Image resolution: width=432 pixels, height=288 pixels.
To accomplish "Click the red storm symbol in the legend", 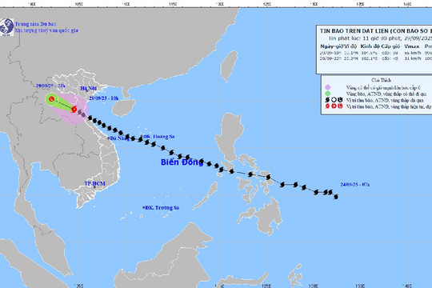I will click(327, 106).
